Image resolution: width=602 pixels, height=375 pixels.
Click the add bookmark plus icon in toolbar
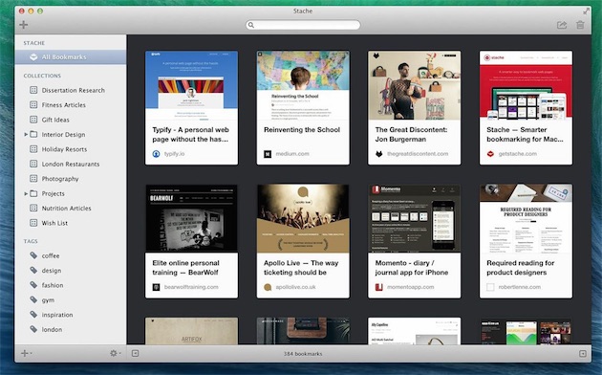[x=24, y=25]
